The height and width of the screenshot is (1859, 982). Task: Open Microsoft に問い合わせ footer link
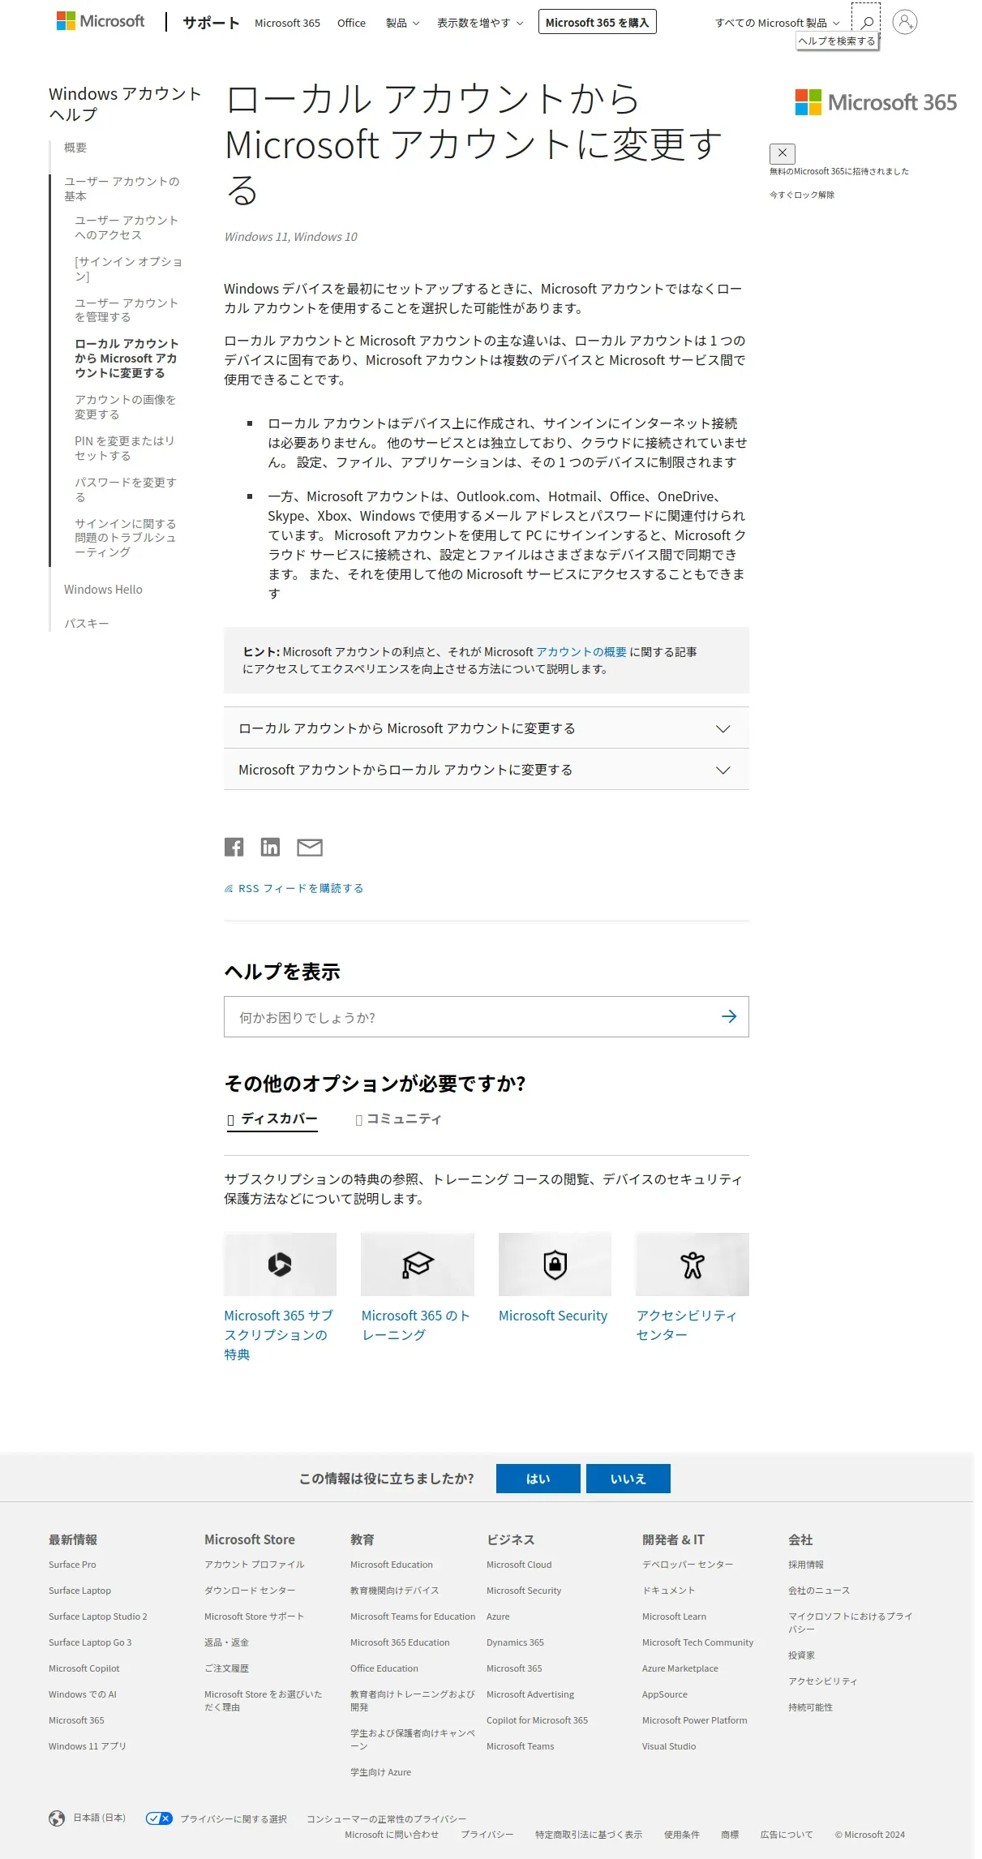(x=392, y=1835)
